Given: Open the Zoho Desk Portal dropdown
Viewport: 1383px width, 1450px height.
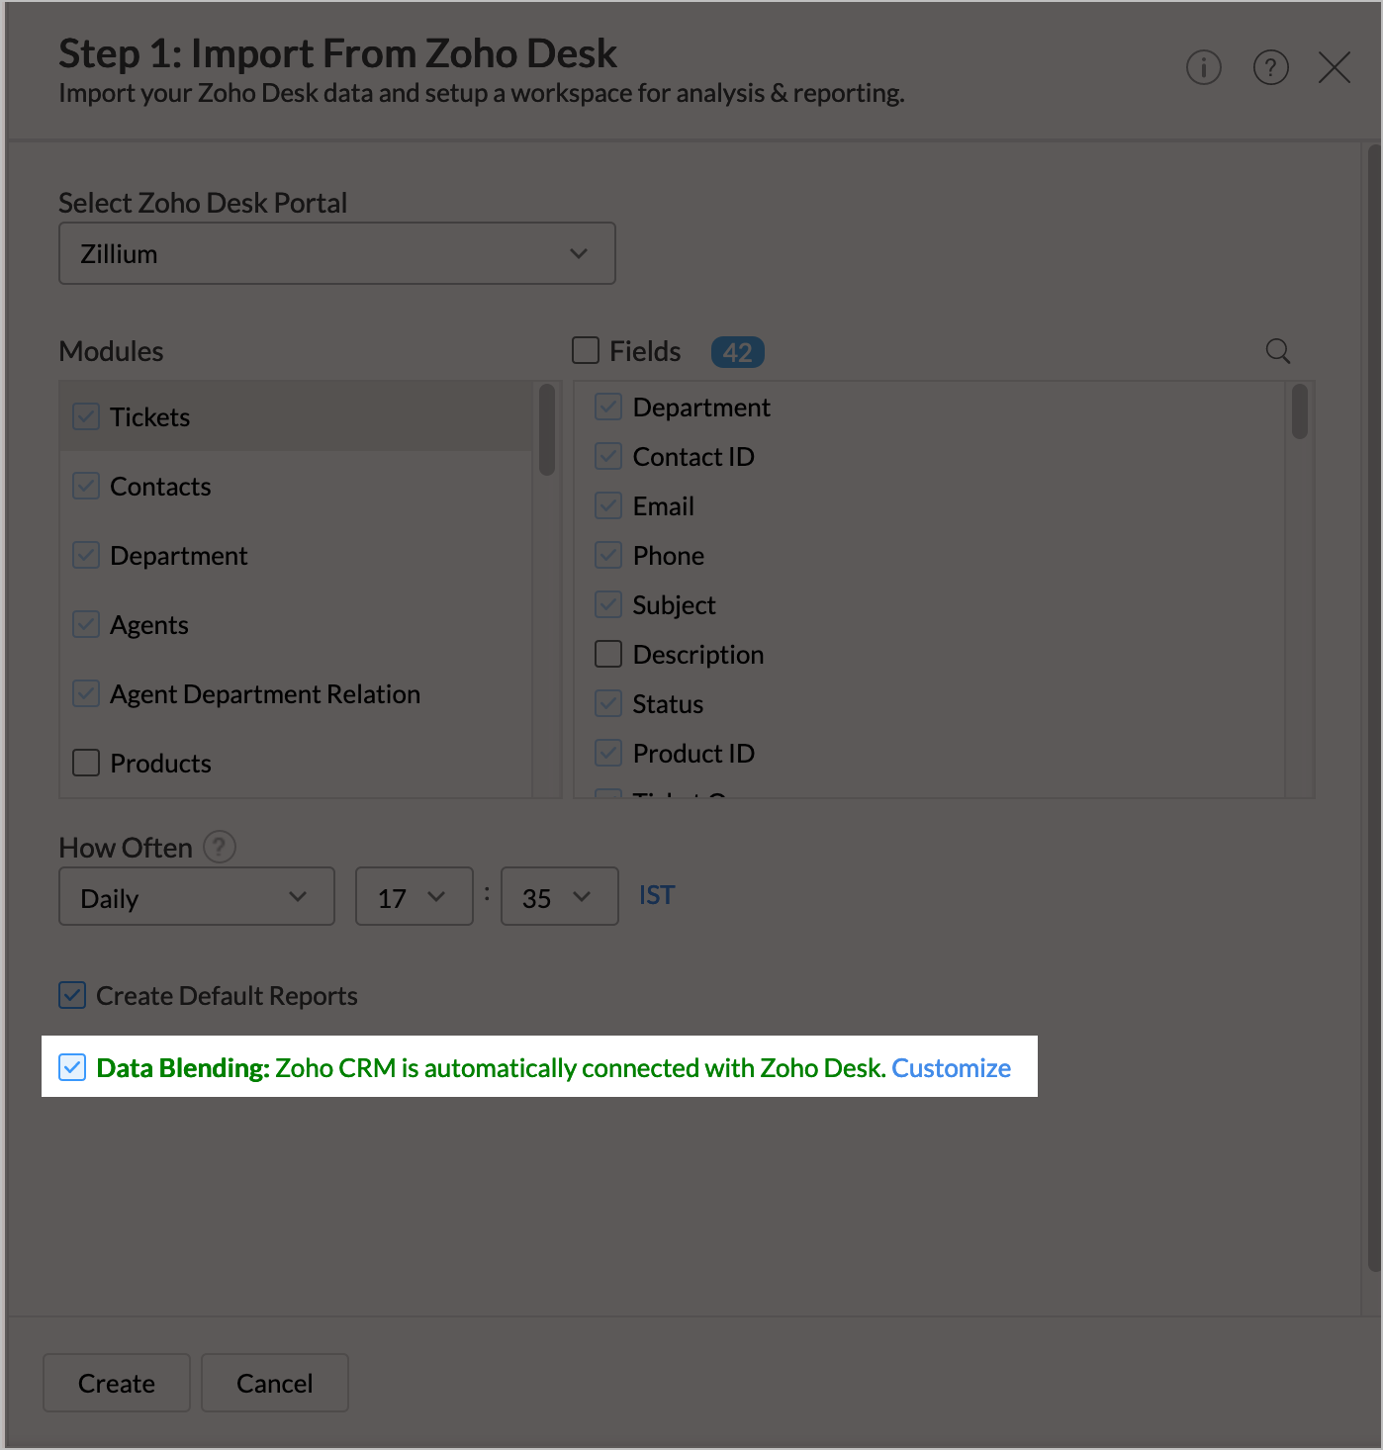Looking at the screenshot, I should click(x=336, y=253).
